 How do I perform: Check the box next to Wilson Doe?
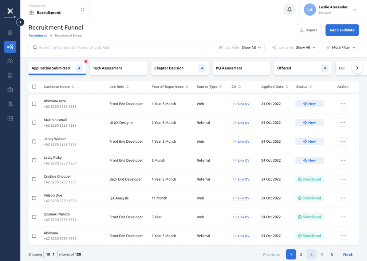pyautogui.click(x=34, y=198)
